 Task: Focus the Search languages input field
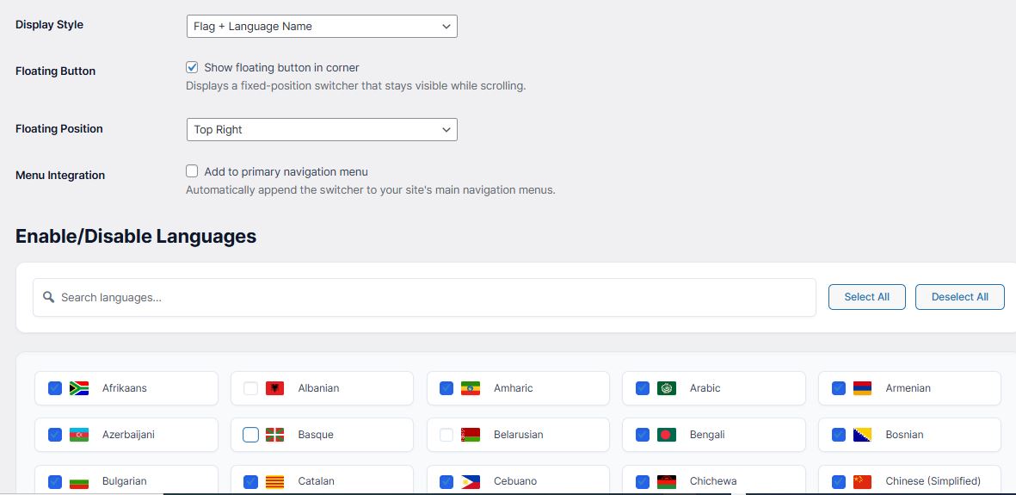coord(424,297)
